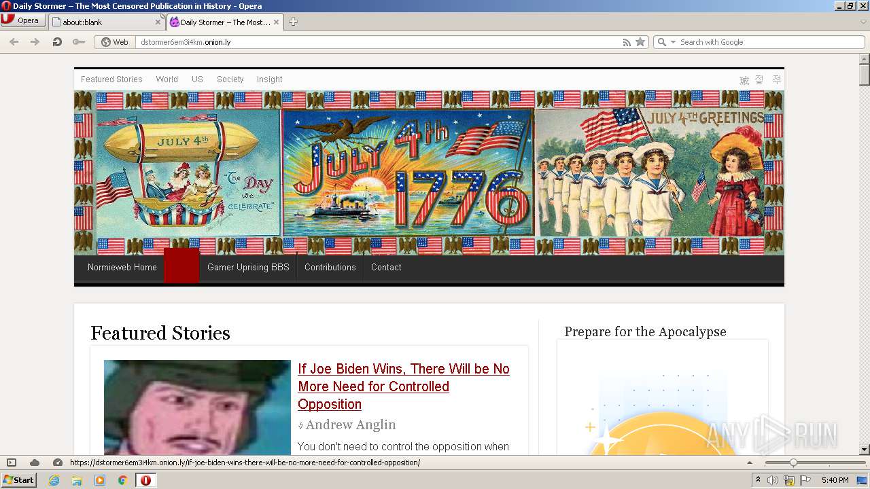Click the Opera Link cloud icon
This screenshot has height=489, width=870.
pyautogui.click(x=35, y=463)
